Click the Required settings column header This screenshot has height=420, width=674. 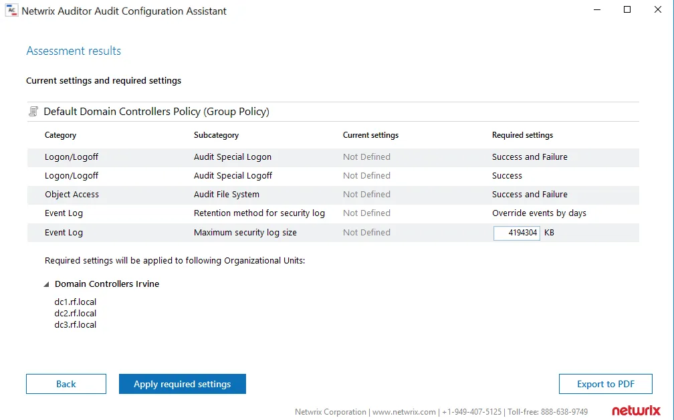(523, 135)
